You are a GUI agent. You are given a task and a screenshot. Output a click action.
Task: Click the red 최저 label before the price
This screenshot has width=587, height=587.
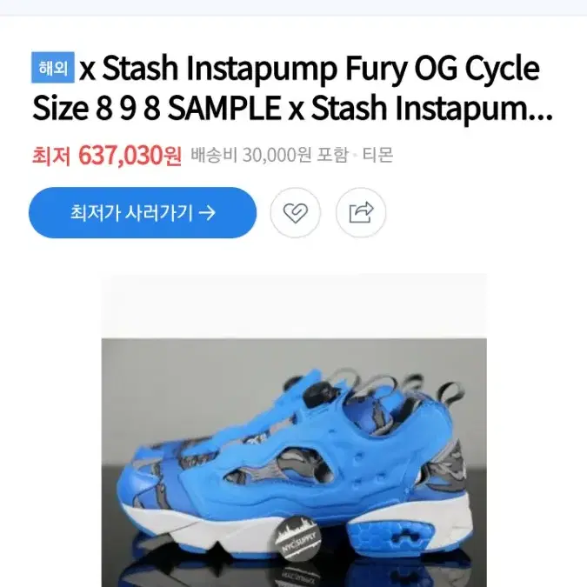pyautogui.click(x=51, y=156)
